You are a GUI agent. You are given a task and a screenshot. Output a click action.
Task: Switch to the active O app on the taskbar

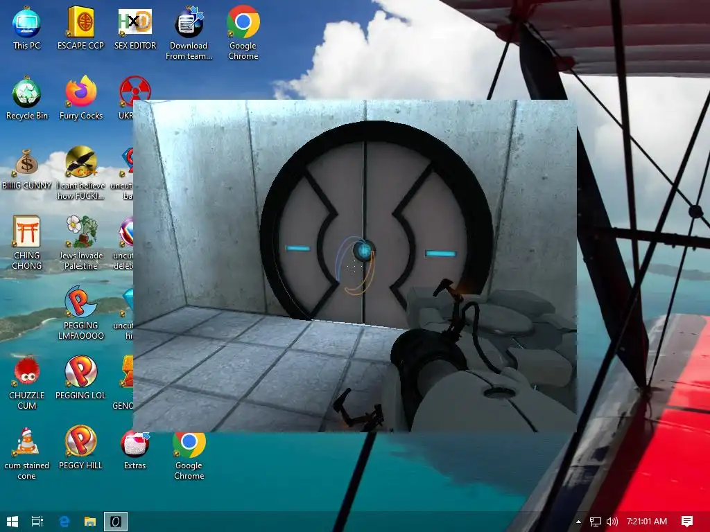116,522
